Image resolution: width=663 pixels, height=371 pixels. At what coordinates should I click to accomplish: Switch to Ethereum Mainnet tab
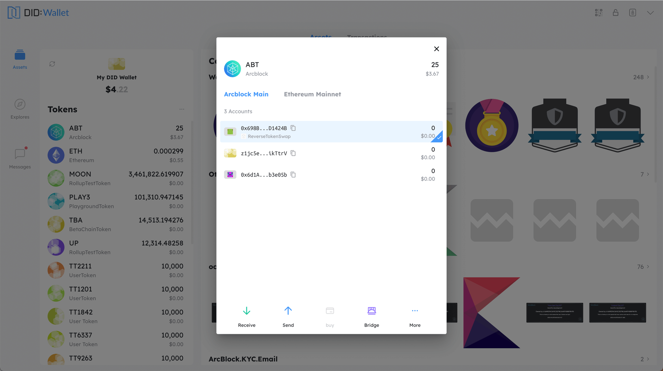coord(312,94)
